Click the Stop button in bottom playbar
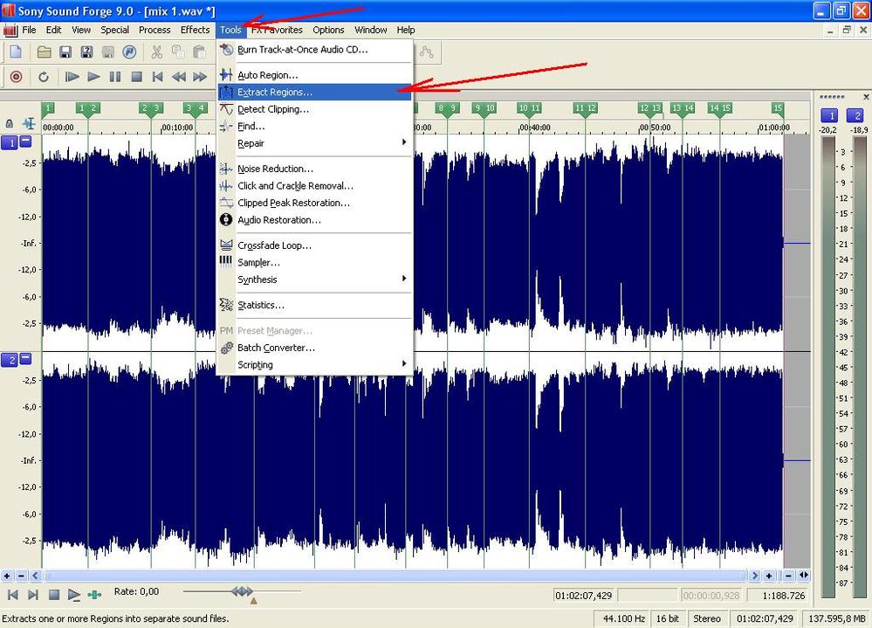This screenshot has width=872, height=628. (x=54, y=595)
